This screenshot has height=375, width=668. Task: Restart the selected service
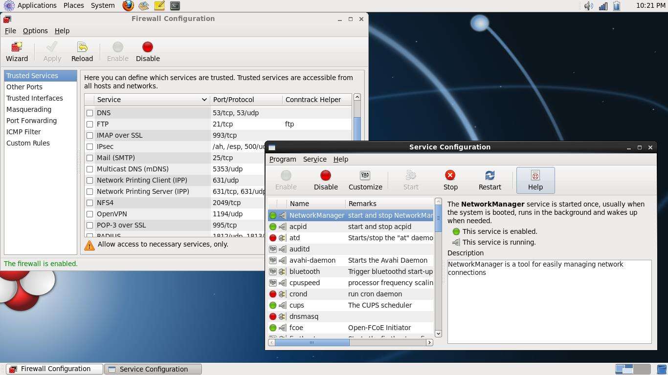click(490, 180)
